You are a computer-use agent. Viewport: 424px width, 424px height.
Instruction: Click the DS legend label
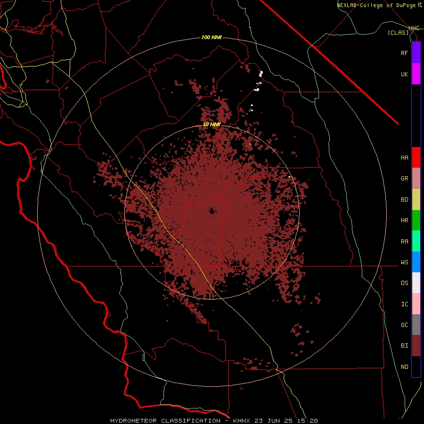404,283
